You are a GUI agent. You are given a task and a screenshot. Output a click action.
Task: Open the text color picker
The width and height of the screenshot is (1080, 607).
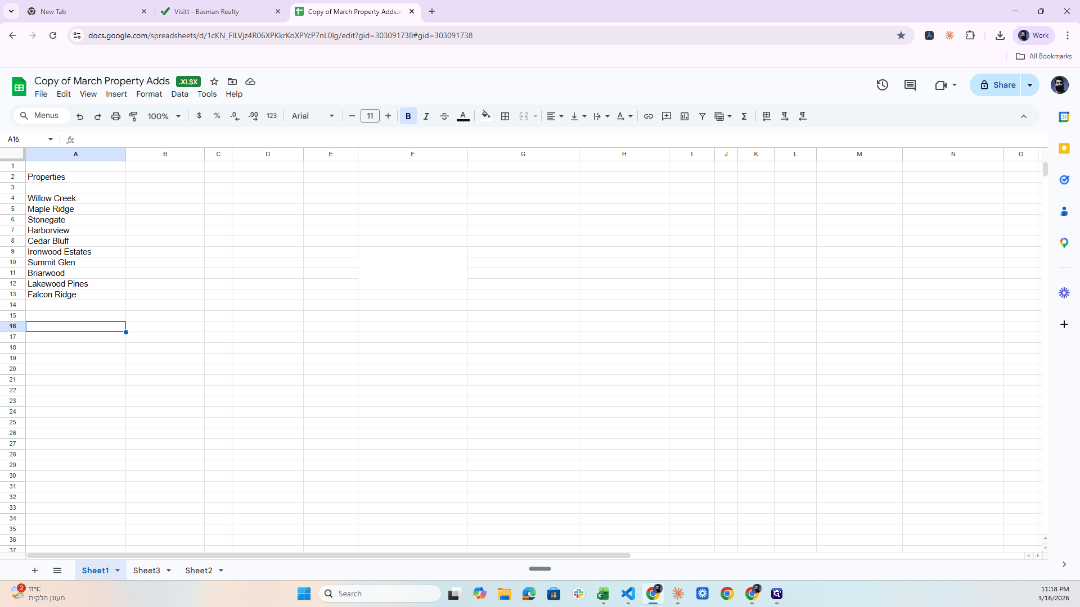coord(463,116)
